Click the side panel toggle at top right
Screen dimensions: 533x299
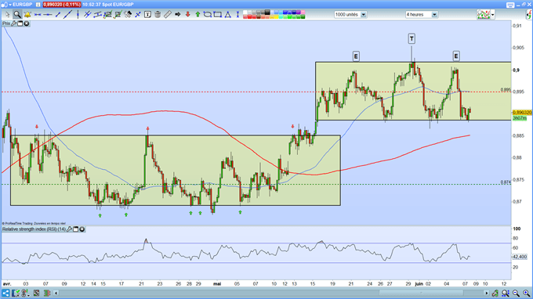point(529,15)
